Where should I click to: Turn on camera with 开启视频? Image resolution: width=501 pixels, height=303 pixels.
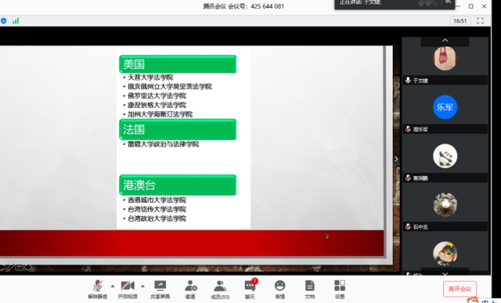(x=128, y=289)
